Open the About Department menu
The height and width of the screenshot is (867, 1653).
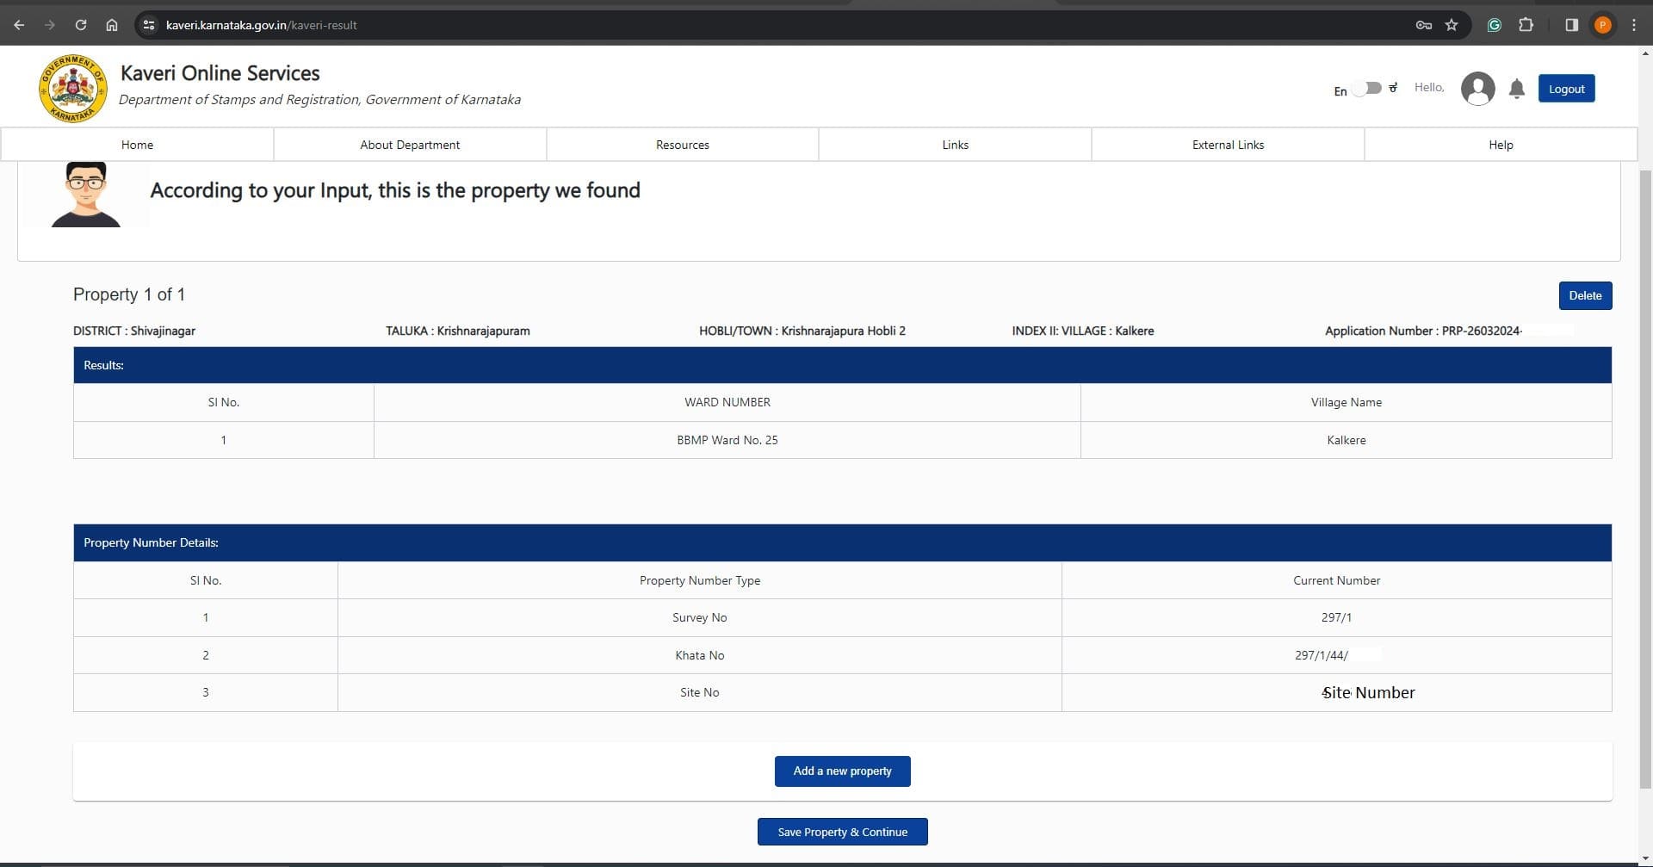pyautogui.click(x=410, y=145)
